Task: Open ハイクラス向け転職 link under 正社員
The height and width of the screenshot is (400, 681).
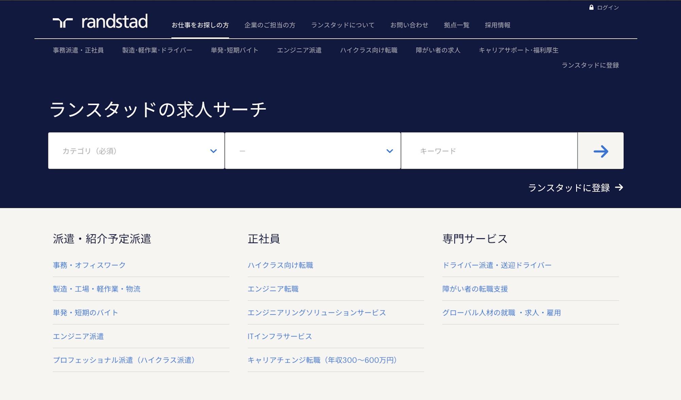Action: click(280, 265)
